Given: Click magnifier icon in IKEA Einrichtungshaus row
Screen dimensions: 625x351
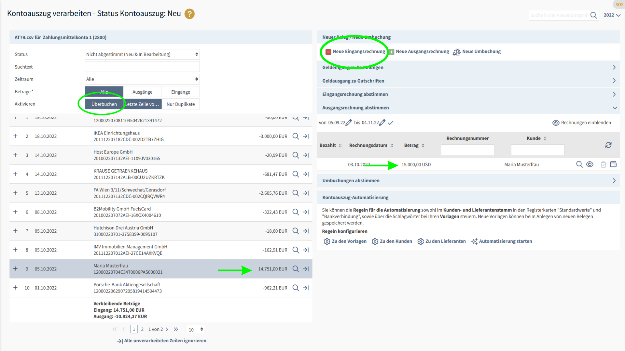Looking at the screenshot, I should coord(296,136).
